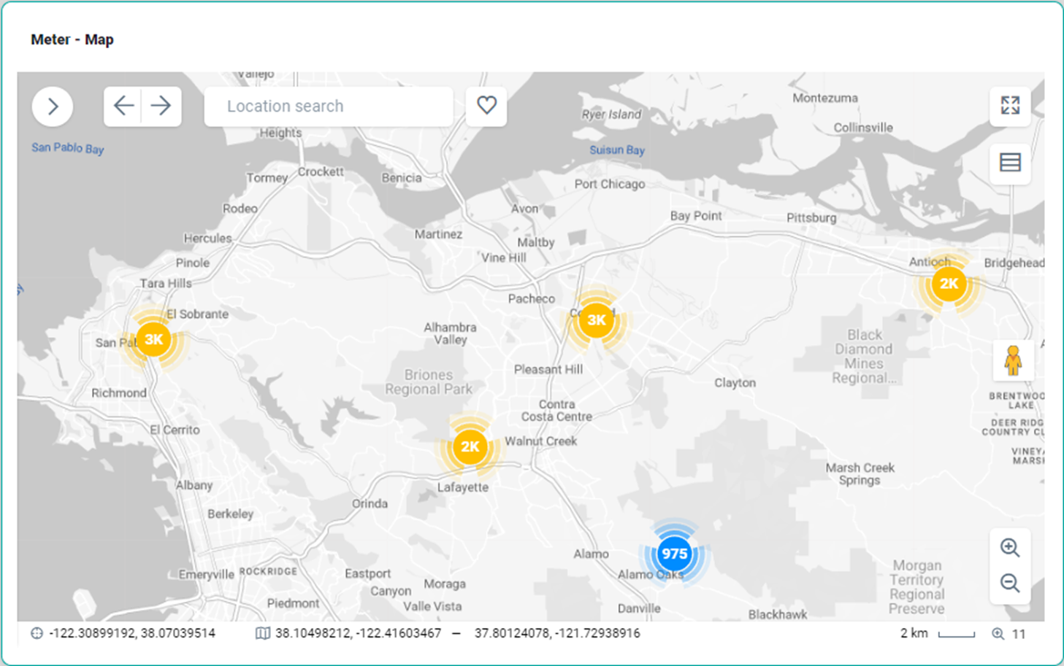Click the zoom level 11 indicator

pyautogui.click(x=1009, y=634)
